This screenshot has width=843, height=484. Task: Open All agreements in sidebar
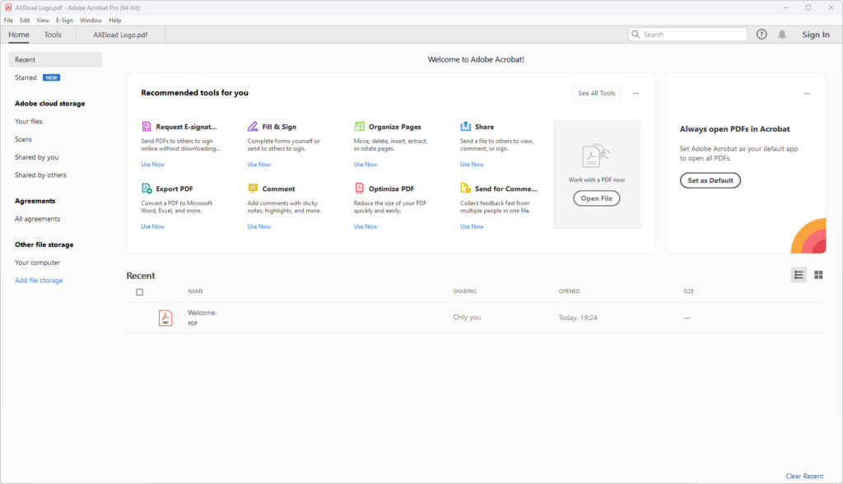point(38,219)
